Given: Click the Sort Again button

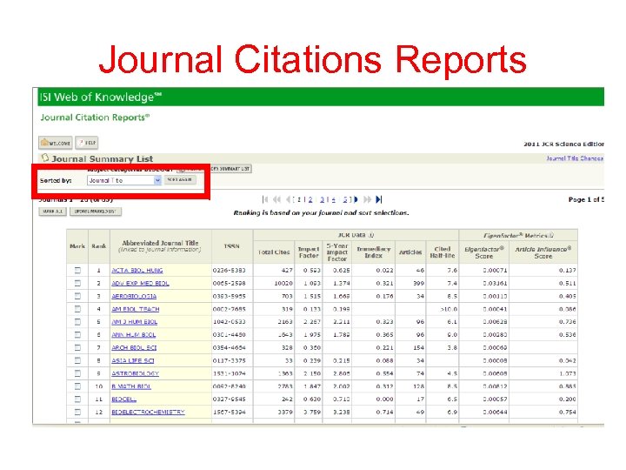Looking at the screenshot, I should (180, 180).
